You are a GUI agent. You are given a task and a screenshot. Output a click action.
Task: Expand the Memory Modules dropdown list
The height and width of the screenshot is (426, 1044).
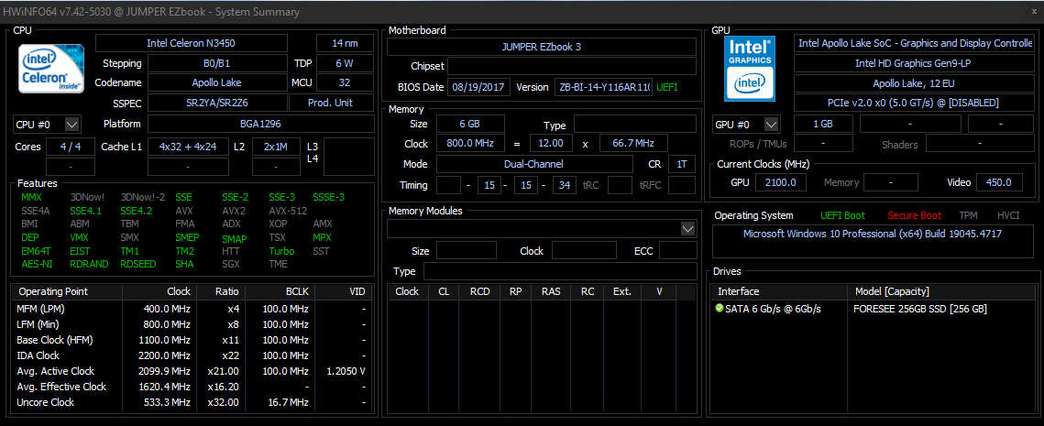pyautogui.click(x=687, y=228)
